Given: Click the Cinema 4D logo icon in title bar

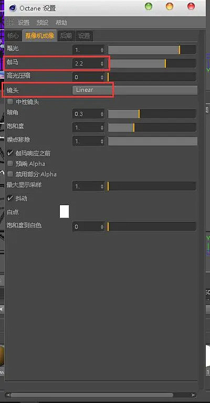Looking at the screenshot, I should point(13,8).
